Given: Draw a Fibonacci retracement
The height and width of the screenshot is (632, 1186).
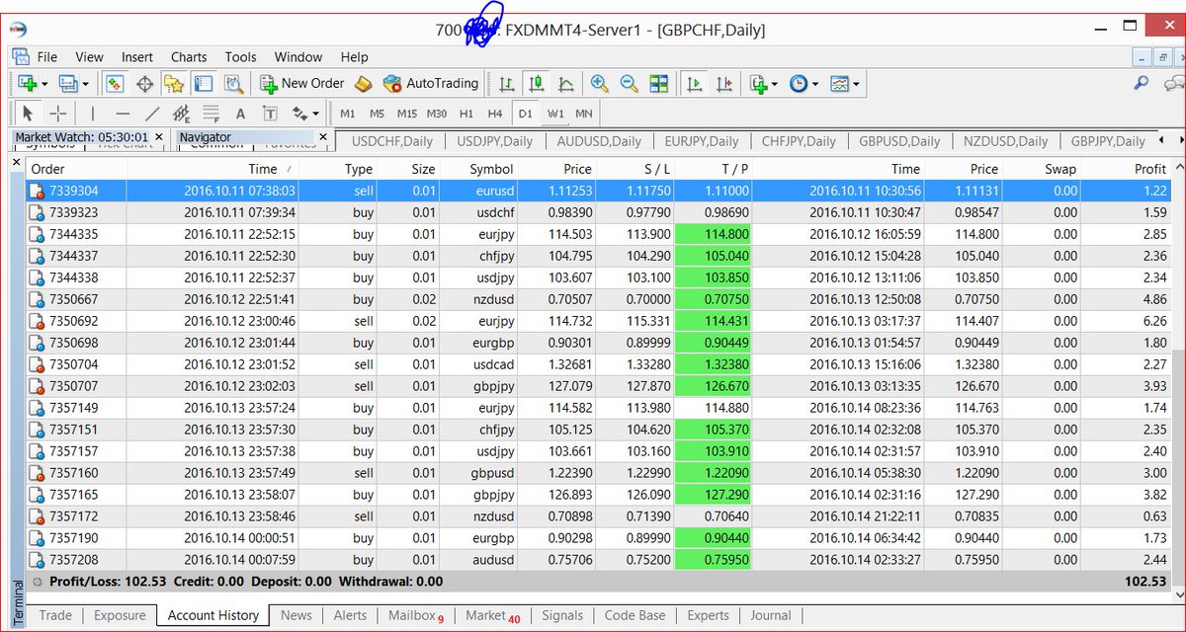Looking at the screenshot, I should (x=212, y=114).
